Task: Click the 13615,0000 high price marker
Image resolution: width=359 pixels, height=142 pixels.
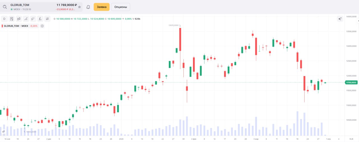Action: 174,25
